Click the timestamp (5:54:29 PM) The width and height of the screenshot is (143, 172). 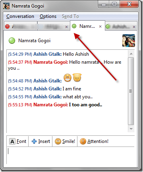coord(20,54)
